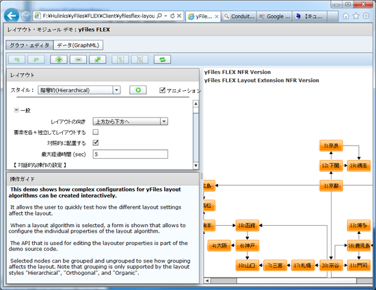
Task: Switch to Conduit browser tab
Action: (239, 16)
